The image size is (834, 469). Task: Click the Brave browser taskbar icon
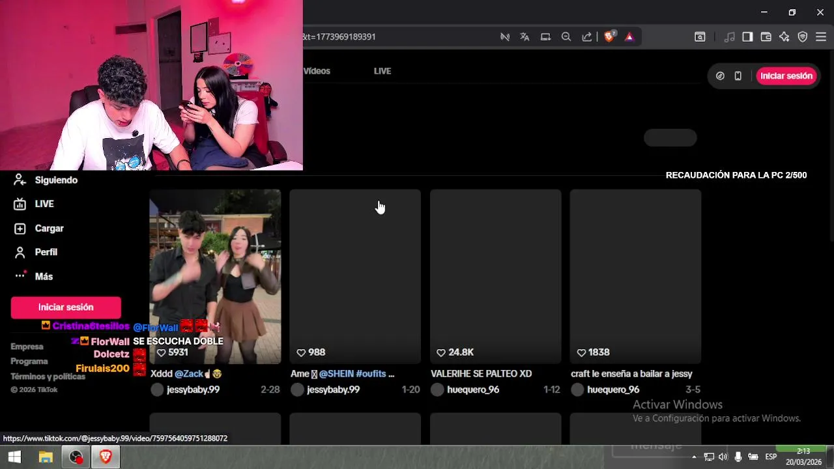coord(106,457)
